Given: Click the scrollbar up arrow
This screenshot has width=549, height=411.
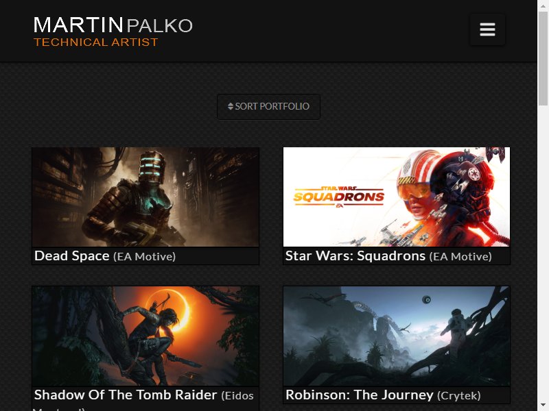Looking at the screenshot, I should point(543,5).
